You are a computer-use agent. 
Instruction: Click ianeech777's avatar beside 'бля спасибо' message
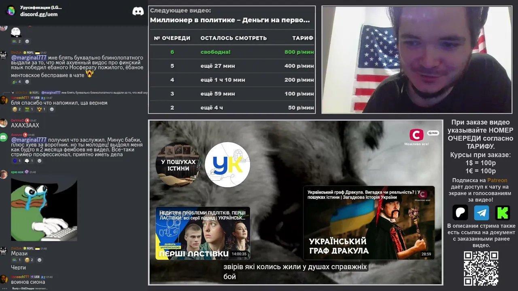[4, 100]
